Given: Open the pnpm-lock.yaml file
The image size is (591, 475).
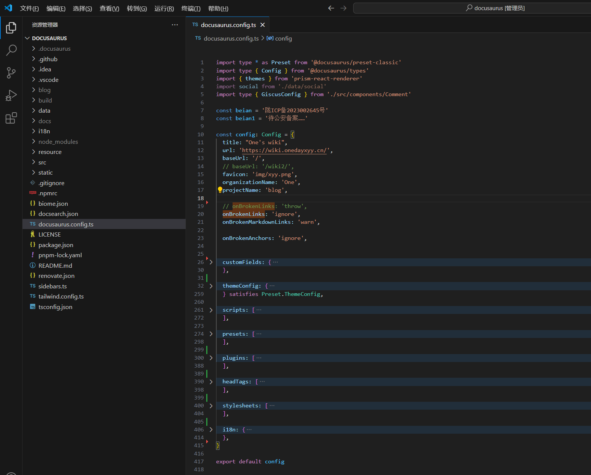Looking at the screenshot, I should (104, 255).
